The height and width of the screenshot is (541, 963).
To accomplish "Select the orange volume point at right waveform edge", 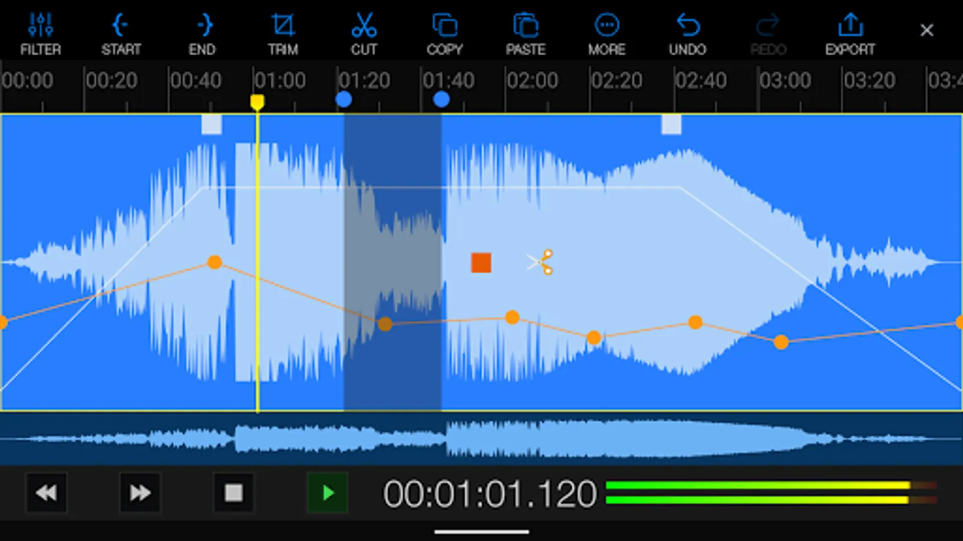I will 959,323.
